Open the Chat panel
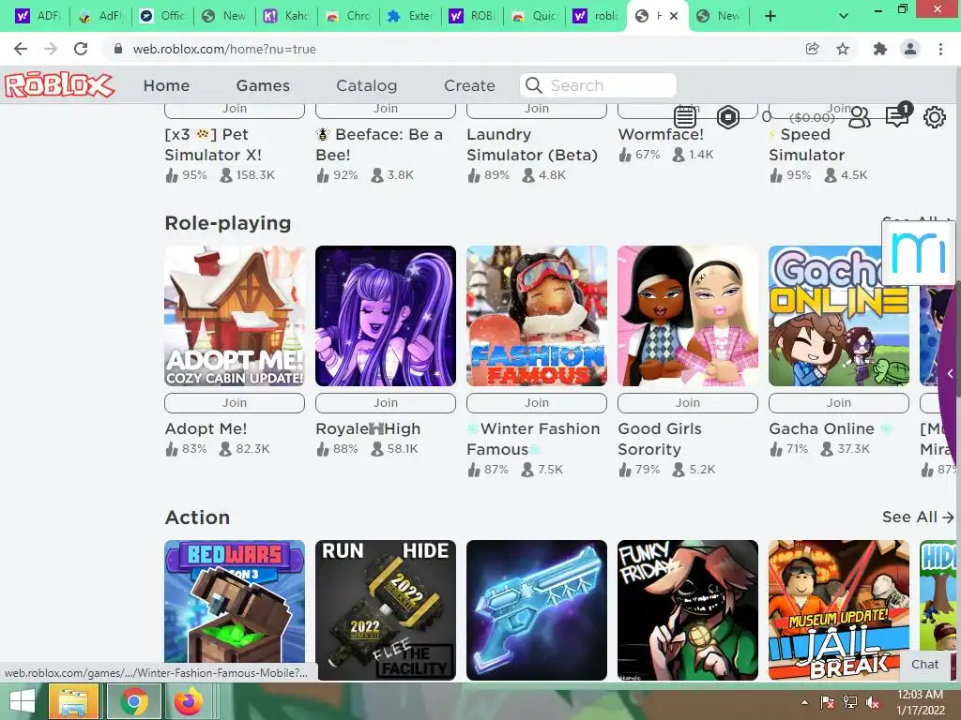Viewport: 961px width, 720px height. tap(924, 665)
